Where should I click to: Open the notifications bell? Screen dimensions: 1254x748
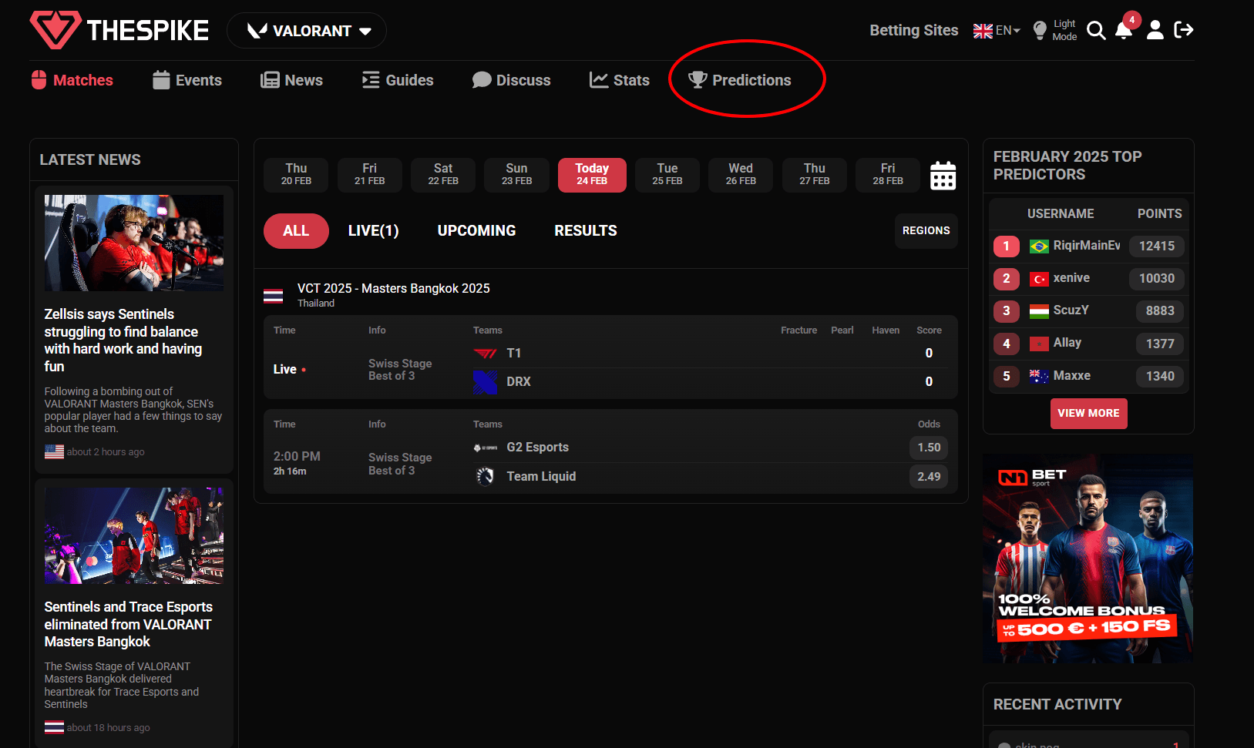tap(1124, 31)
